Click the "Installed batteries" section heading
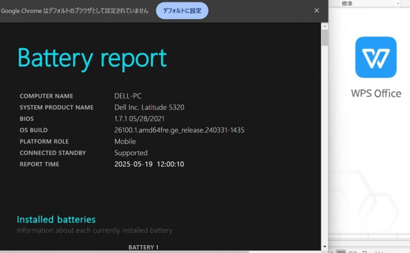The width and height of the screenshot is (410, 253). click(56, 219)
